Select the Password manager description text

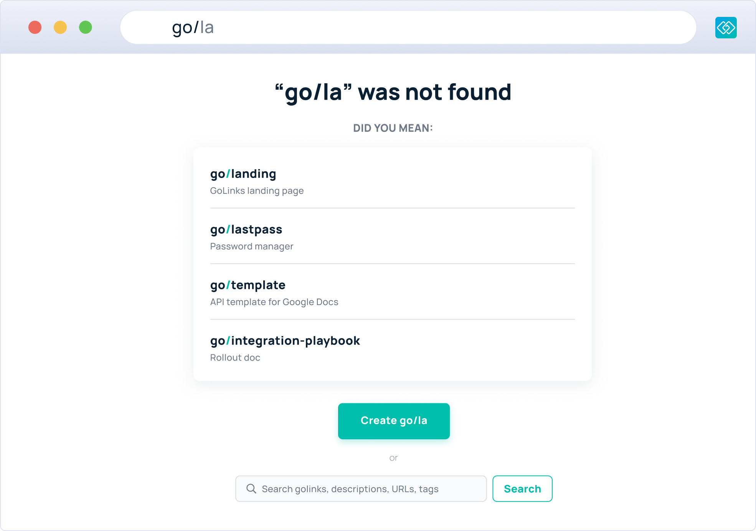(251, 246)
